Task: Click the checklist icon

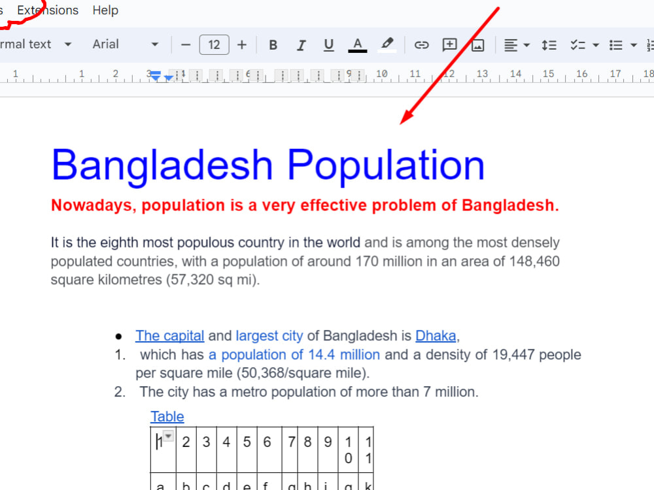Action: click(577, 44)
